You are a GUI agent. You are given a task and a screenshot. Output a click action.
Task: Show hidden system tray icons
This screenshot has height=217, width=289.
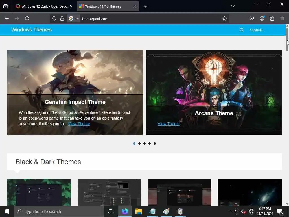point(230,211)
